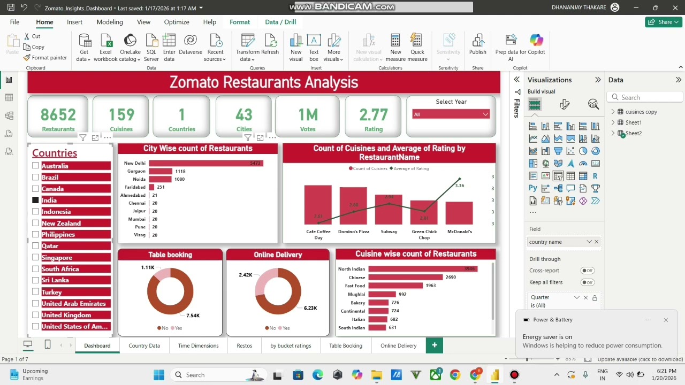685x385 pixels.
Task: Click Format painter button
Action: pyautogui.click(x=45, y=58)
